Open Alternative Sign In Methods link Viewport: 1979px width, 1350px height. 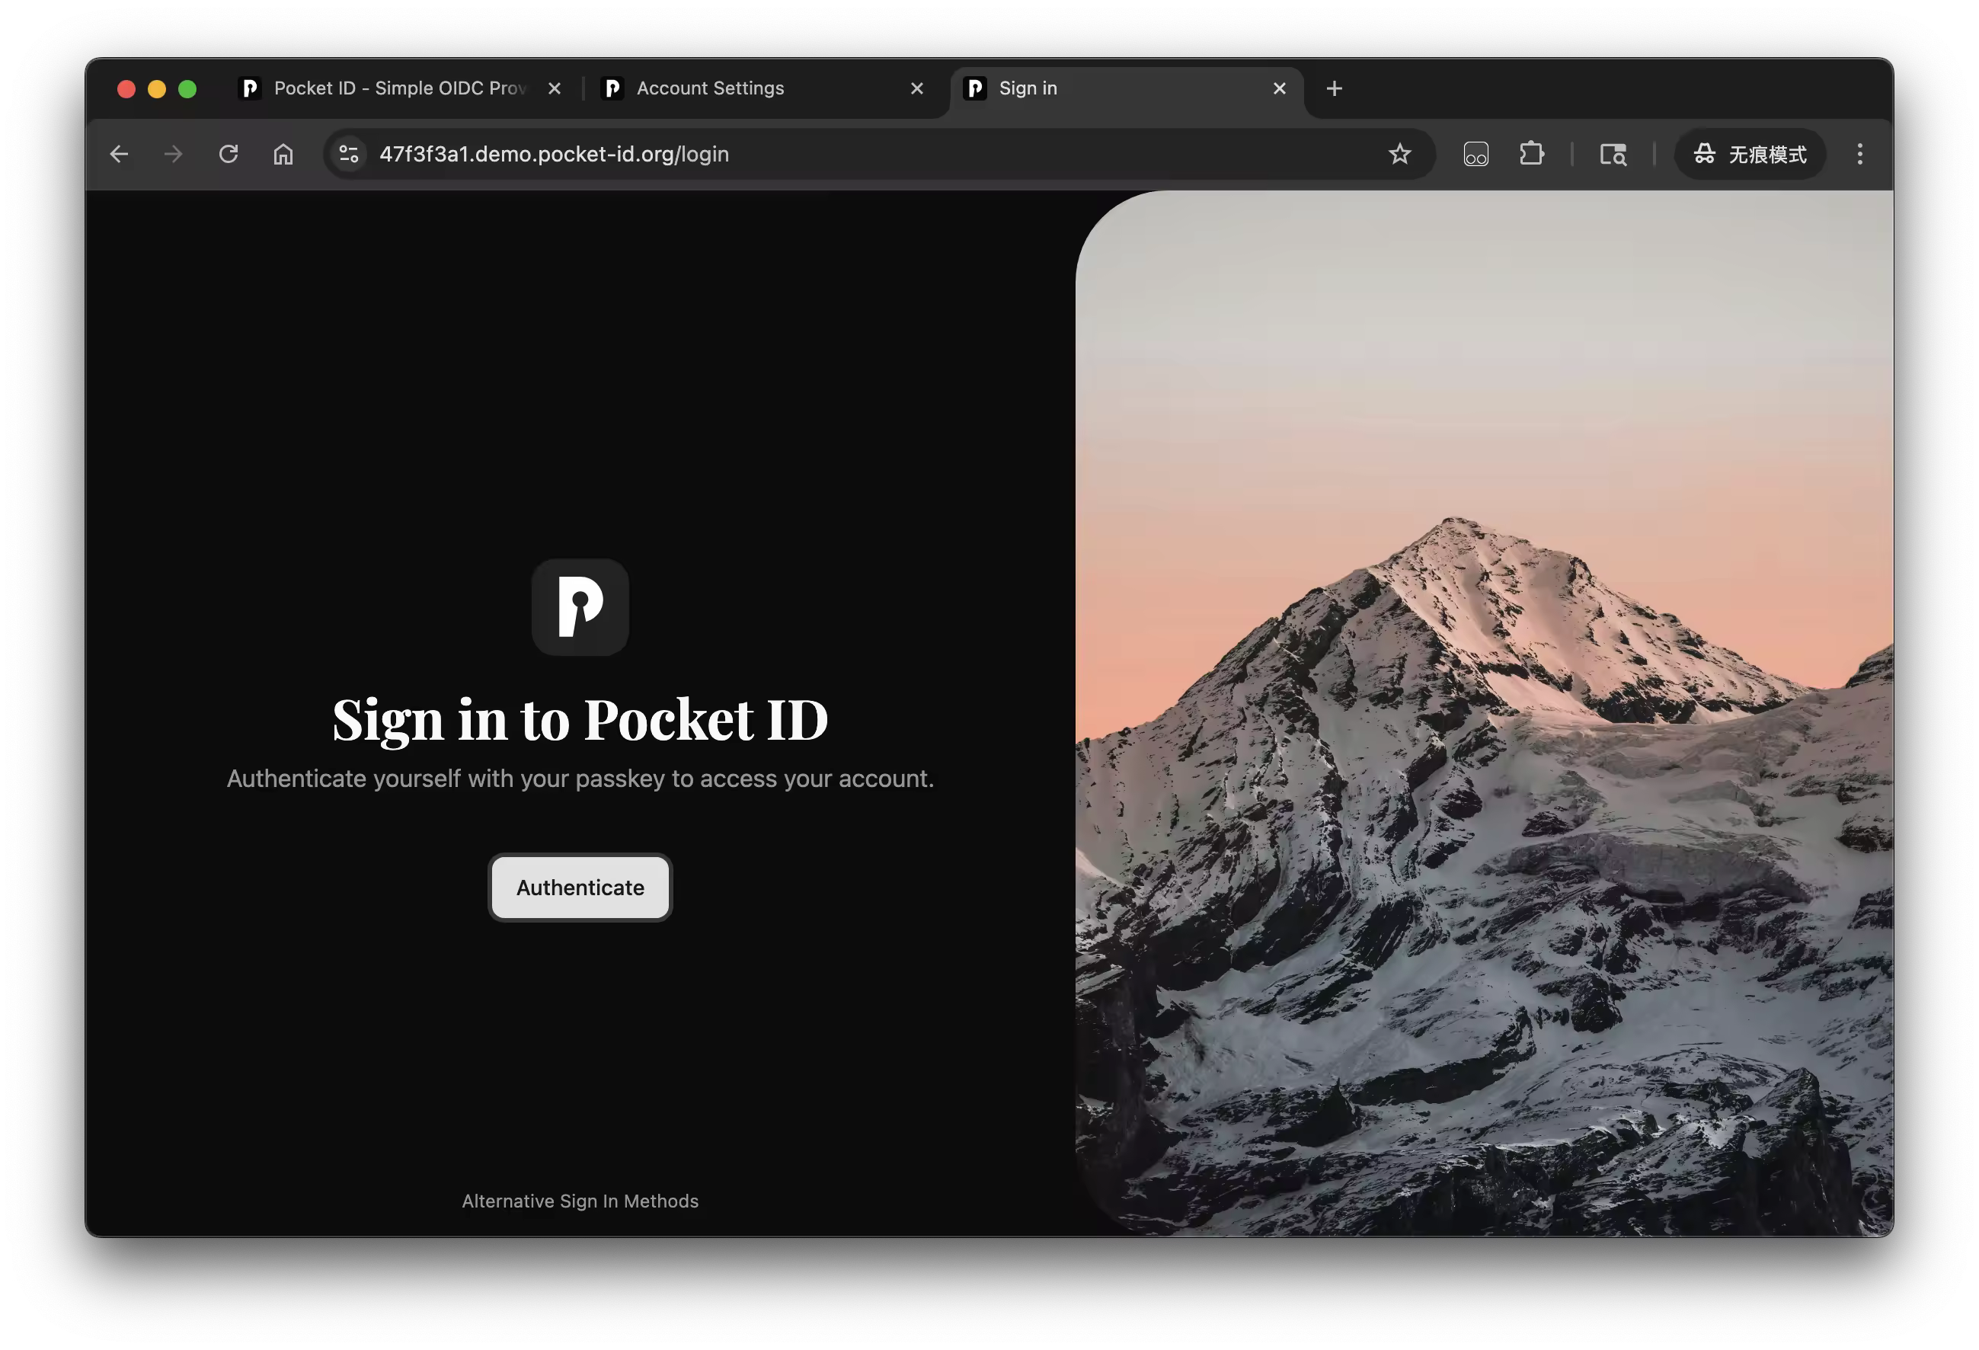click(x=580, y=1201)
